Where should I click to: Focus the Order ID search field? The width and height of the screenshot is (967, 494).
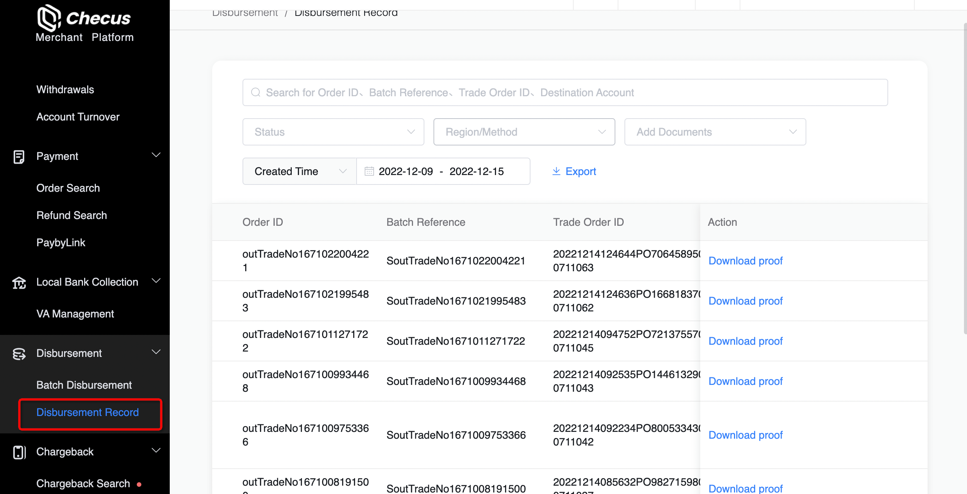565,92
